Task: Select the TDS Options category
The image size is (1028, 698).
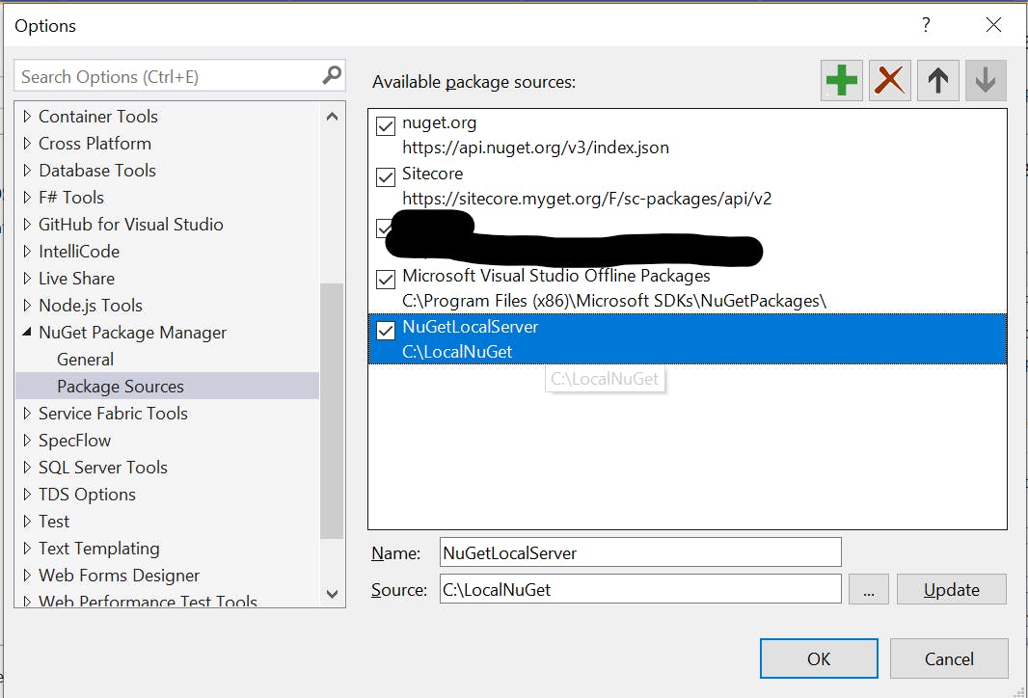Action: (x=87, y=495)
